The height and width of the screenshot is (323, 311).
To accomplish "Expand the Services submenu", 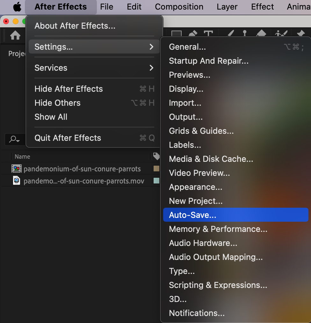I will pos(94,68).
